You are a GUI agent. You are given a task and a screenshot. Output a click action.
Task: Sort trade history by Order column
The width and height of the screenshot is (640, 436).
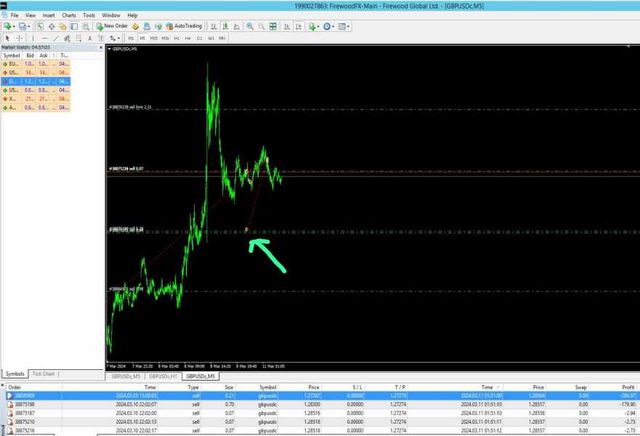pos(34,387)
